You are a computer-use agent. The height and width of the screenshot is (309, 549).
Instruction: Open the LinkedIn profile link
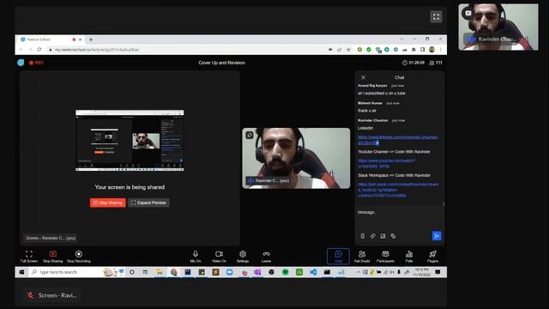[x=398, y=140]
